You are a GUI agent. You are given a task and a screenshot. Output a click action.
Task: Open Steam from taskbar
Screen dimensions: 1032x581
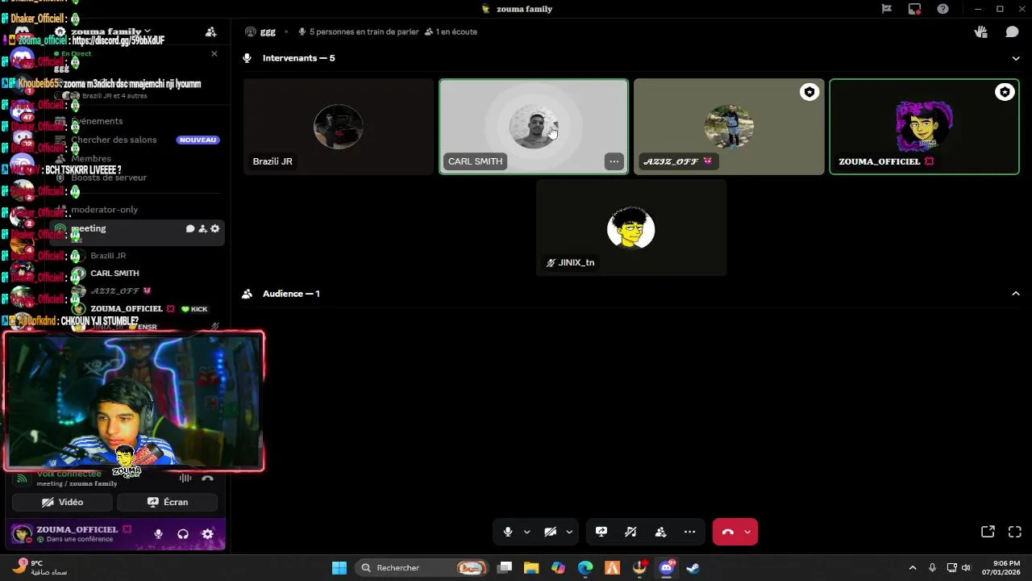pyautogui.click(x=693, y=568)
